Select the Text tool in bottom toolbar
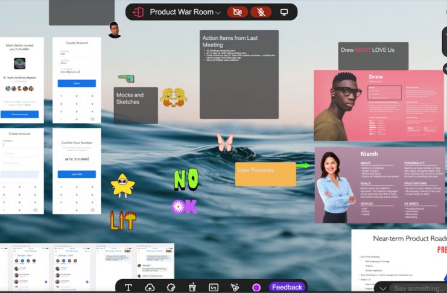The height and width of the screenshot is (293, 447). [x=128, y=288]
